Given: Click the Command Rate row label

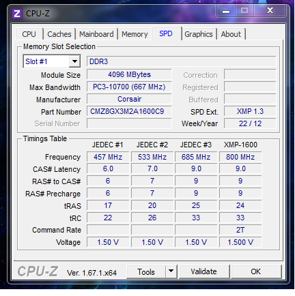Looking at the screenshot, I should point(57,230).
